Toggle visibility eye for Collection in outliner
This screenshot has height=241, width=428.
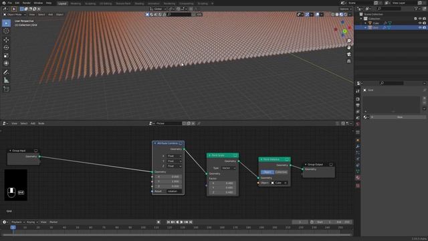[420, 19]
